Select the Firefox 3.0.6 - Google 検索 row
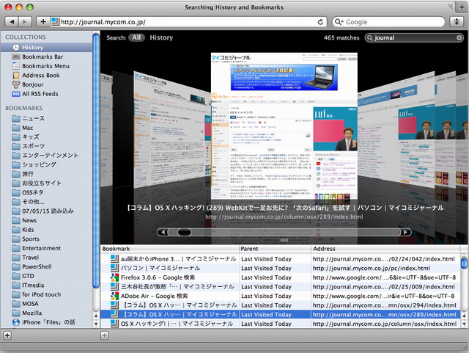 [x=280, y=277]
